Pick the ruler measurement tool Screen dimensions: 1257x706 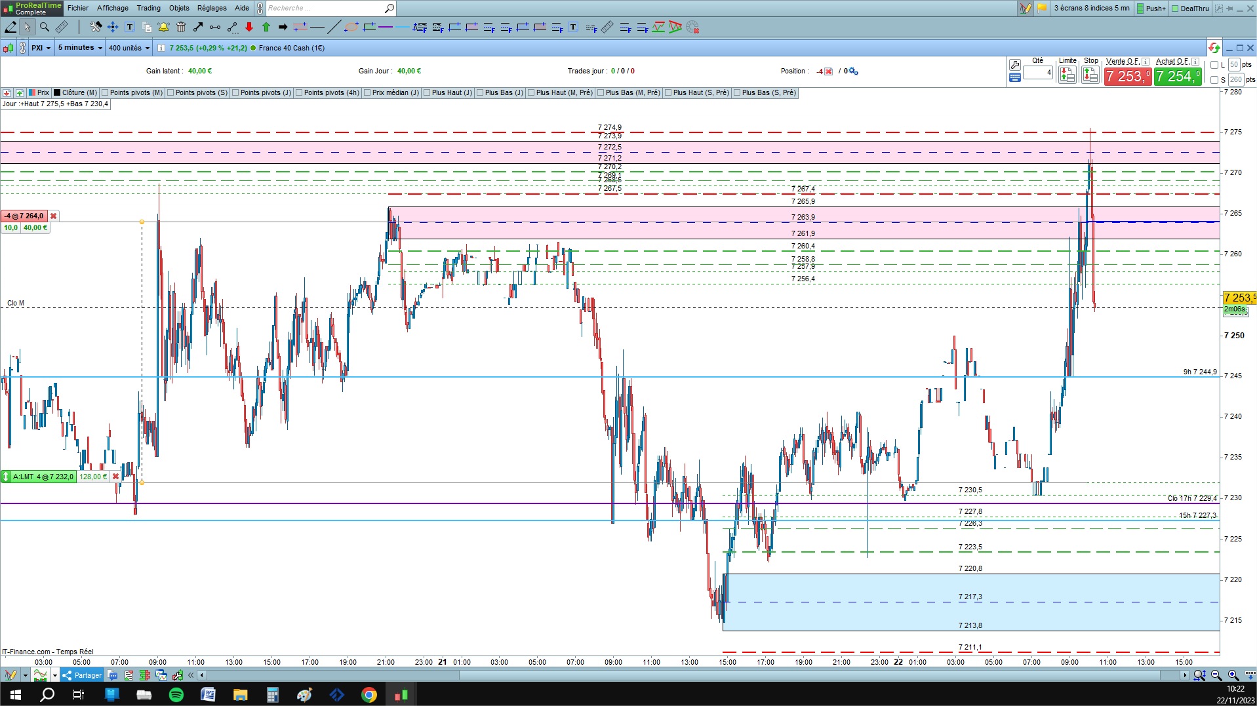[62, 27]
